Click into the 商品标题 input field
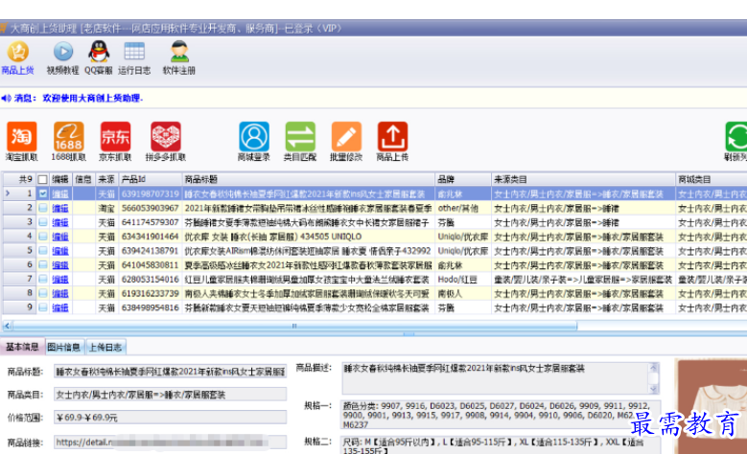This screenshot has height=454, width=747. pyautogui.click(x=170, y=372)
